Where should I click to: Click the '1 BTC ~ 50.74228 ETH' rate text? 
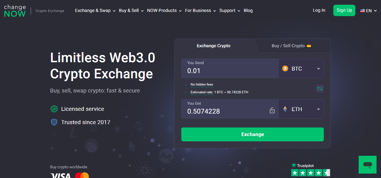coord(231,92)
